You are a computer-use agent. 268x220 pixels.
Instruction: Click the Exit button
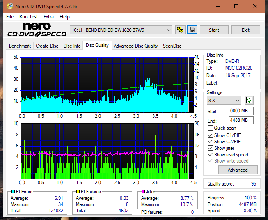(245, 30)
